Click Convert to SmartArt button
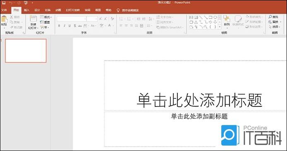 170,27
